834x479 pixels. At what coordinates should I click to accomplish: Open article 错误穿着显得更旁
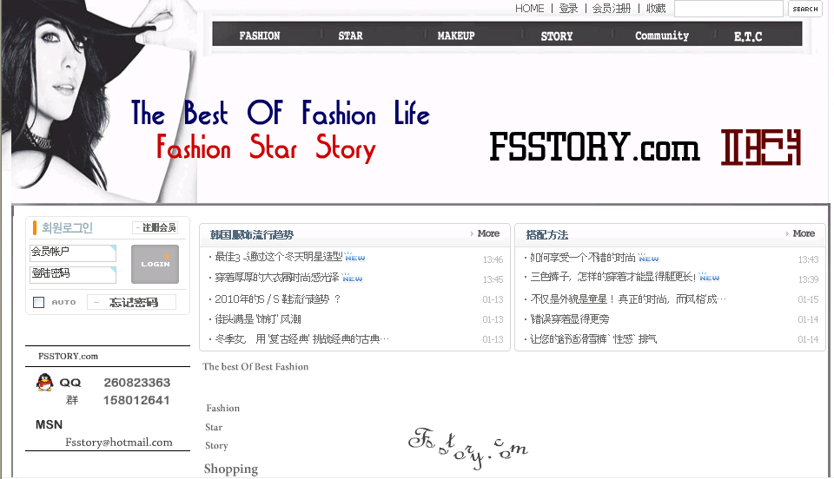(570, 319)
